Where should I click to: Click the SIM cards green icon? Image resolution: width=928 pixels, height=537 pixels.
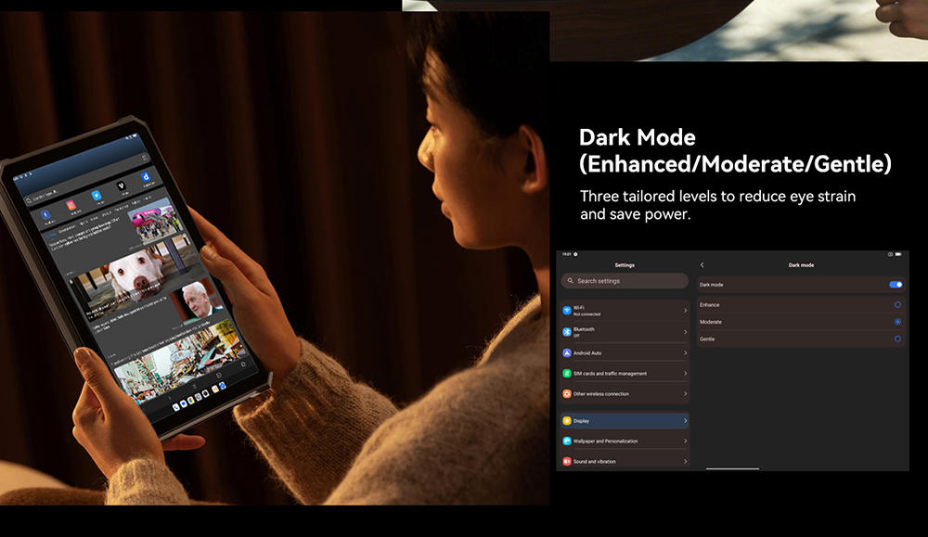coord(567,374)
